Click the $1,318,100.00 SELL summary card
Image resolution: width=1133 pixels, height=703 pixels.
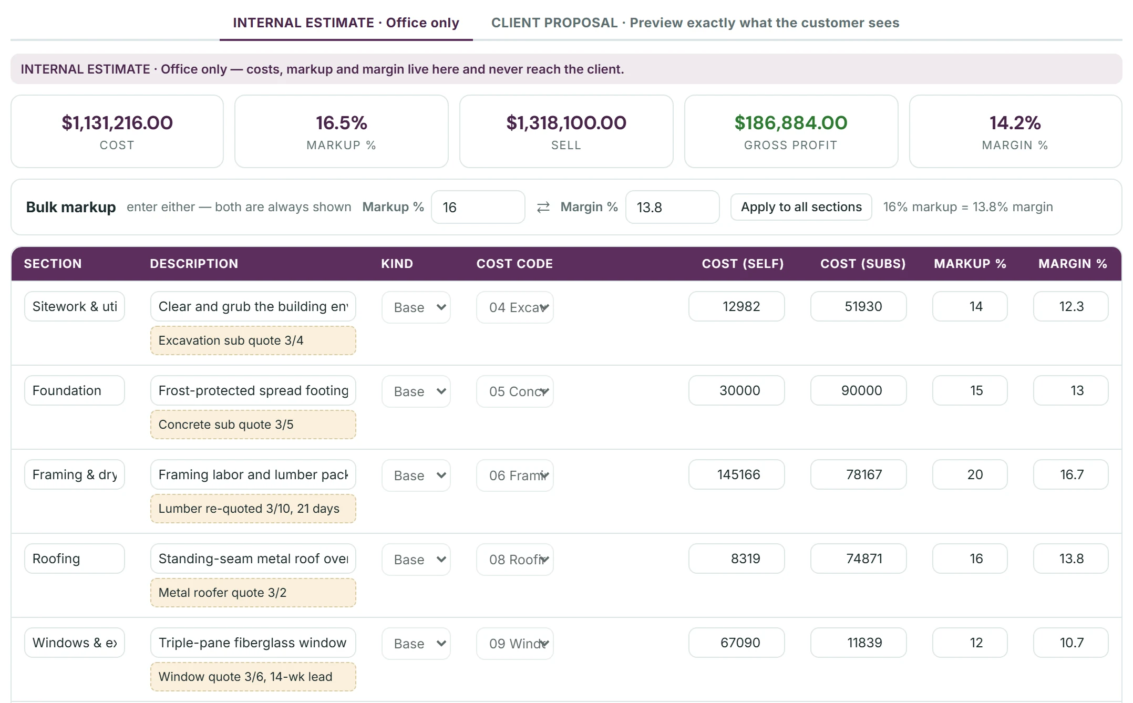(566, 131)
